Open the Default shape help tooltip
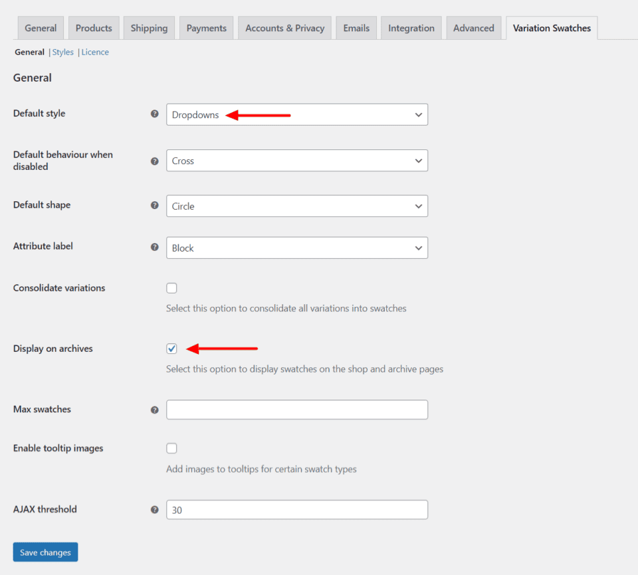 tap(154, 205)
